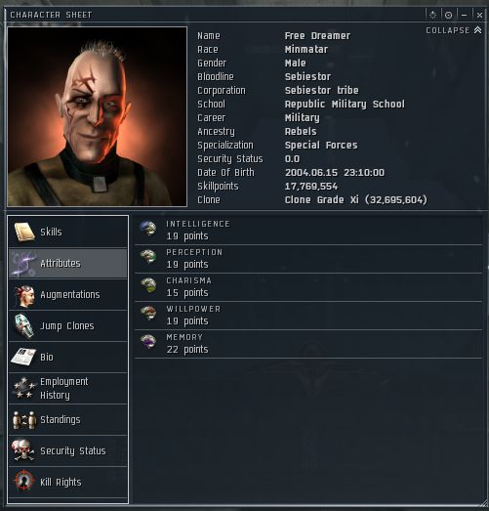Collapse the character info header

click(x=454, y=30)
